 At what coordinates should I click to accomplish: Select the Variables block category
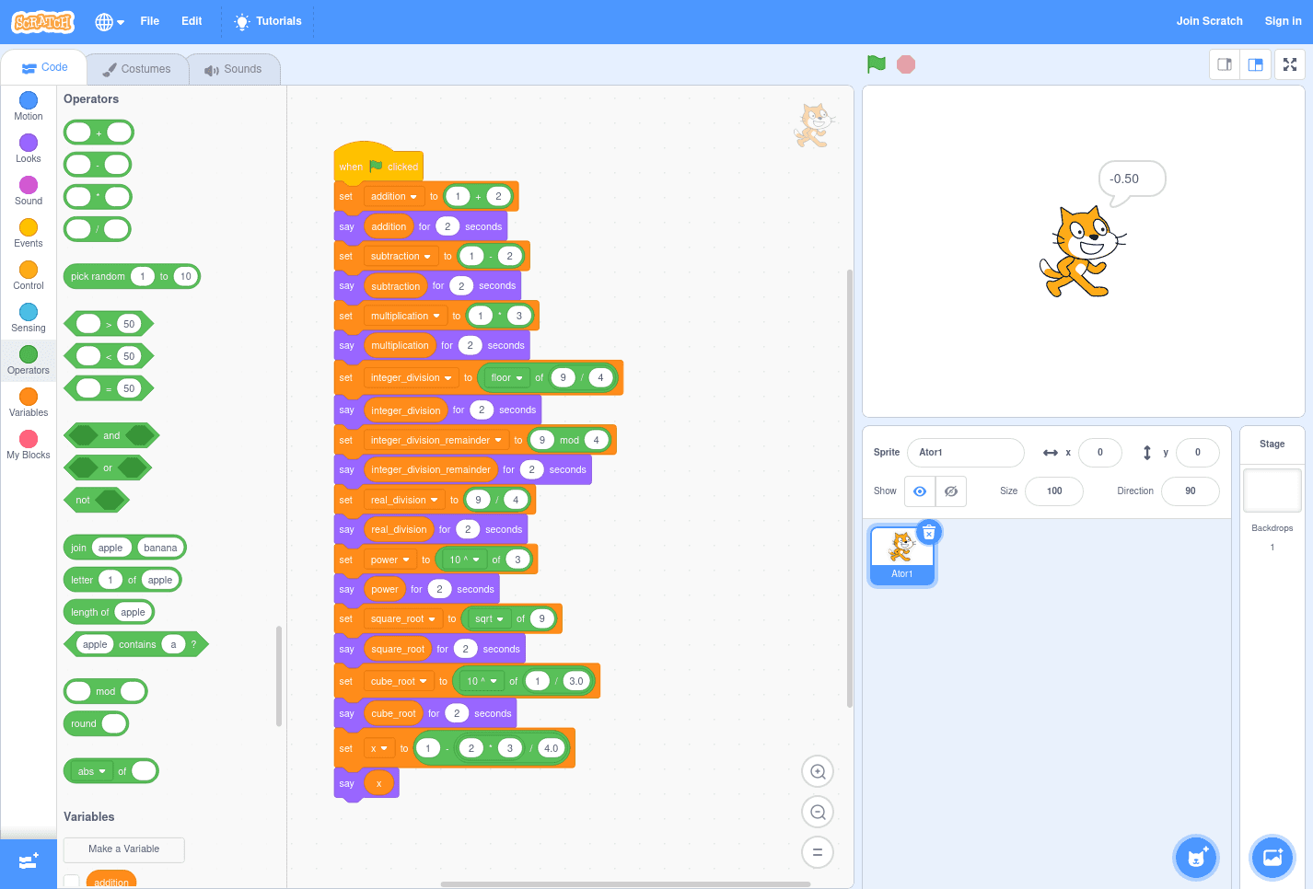pos(29,403)
